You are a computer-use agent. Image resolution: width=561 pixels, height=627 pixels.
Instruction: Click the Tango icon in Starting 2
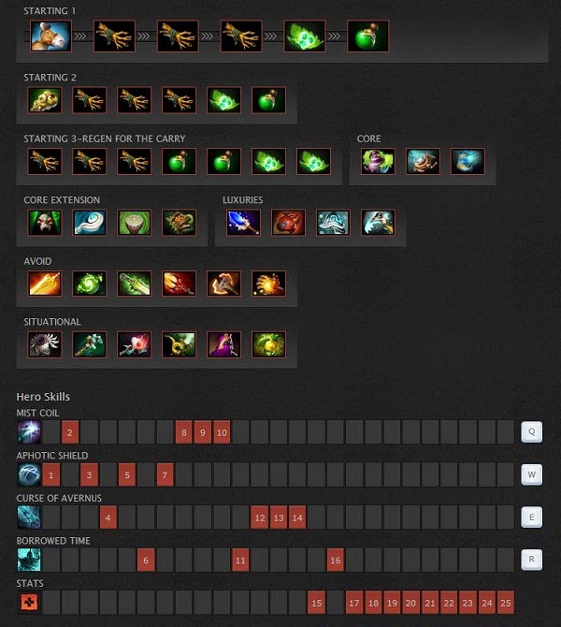pyautogui.click(x=223, y=100)
